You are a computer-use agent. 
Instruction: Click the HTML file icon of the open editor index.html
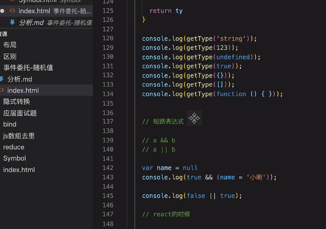[x=12, y=11]
